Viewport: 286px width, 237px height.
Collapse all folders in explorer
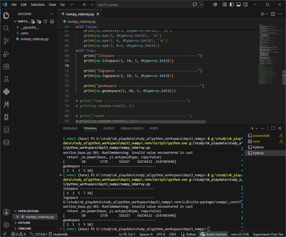(52, 21)
